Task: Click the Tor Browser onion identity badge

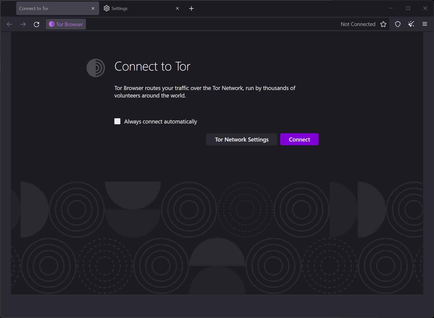Action: pyautogui.click(x=66, y=24)
